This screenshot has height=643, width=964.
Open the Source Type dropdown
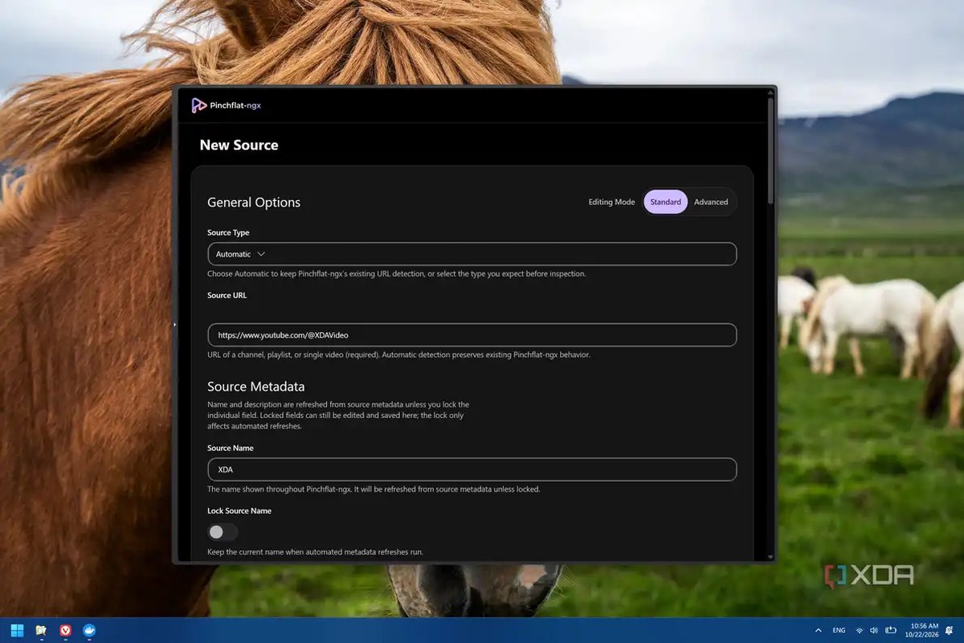point(472,254)
